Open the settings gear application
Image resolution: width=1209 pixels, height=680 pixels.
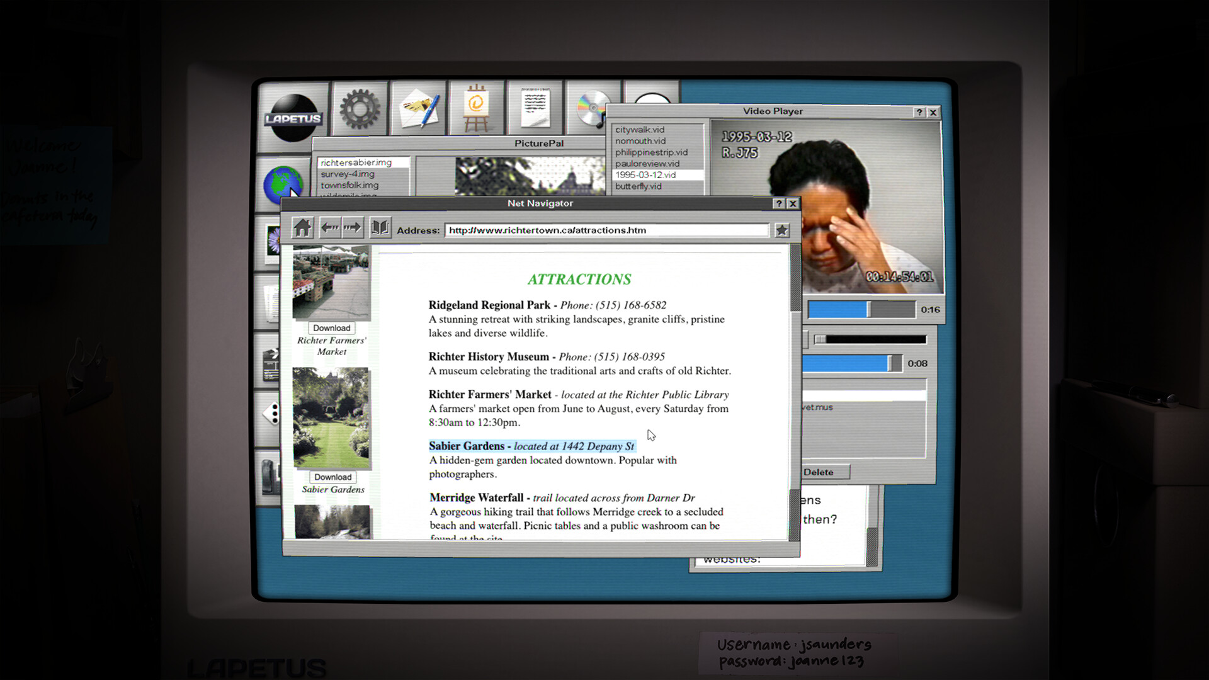[359, 108]
